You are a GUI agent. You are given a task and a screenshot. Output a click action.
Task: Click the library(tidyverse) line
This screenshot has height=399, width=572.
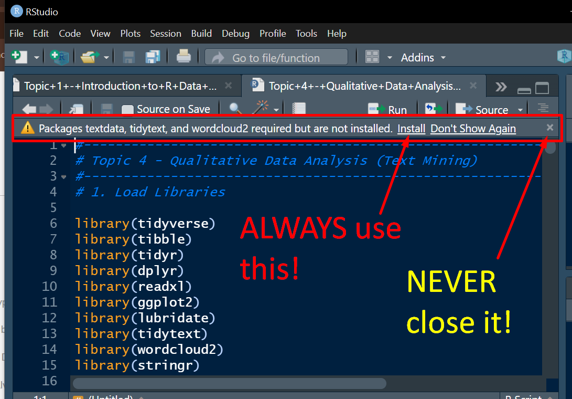pyautogui.click(x=145, y=223)
